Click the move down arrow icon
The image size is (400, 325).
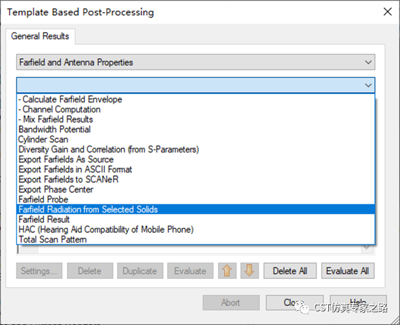click(x=249, y=271)
